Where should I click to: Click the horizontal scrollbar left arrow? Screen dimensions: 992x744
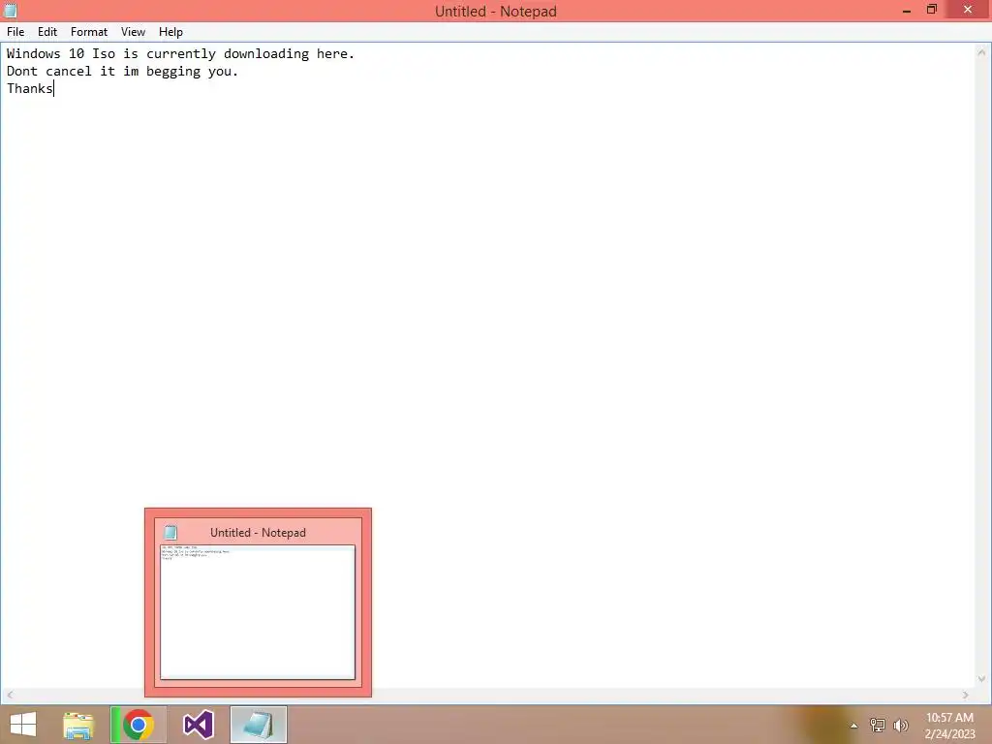pyautogui.click(x=10, y=695)
